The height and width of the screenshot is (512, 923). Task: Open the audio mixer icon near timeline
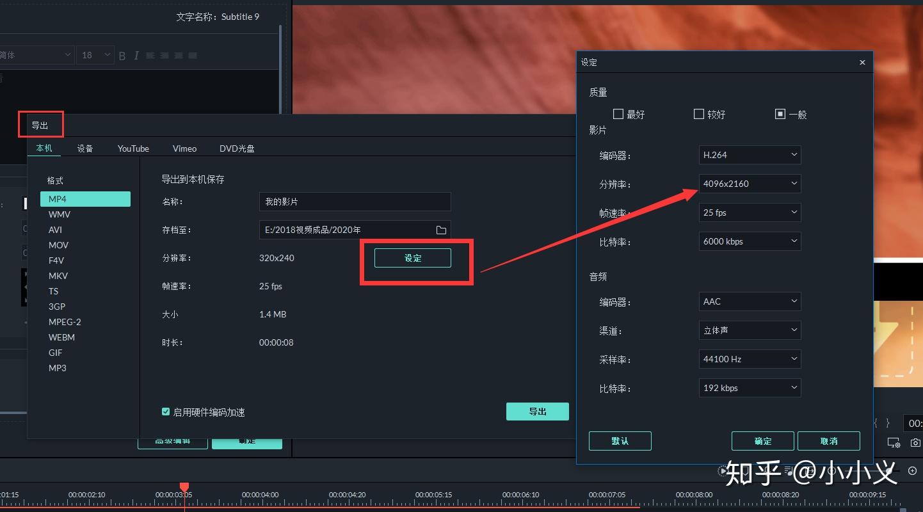[788, 471]
